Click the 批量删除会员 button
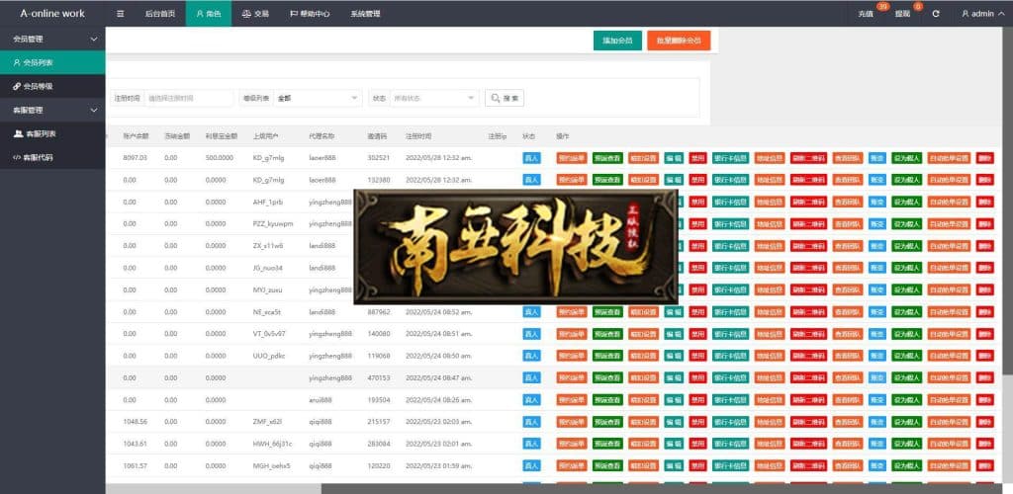 point(679,40)
